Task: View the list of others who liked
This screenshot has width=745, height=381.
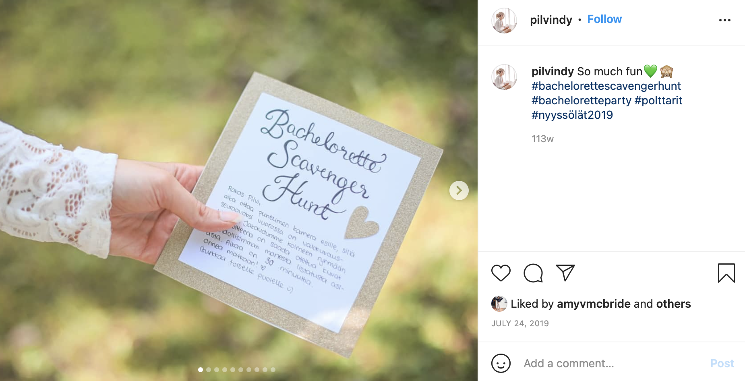Action: click(673, 304)
